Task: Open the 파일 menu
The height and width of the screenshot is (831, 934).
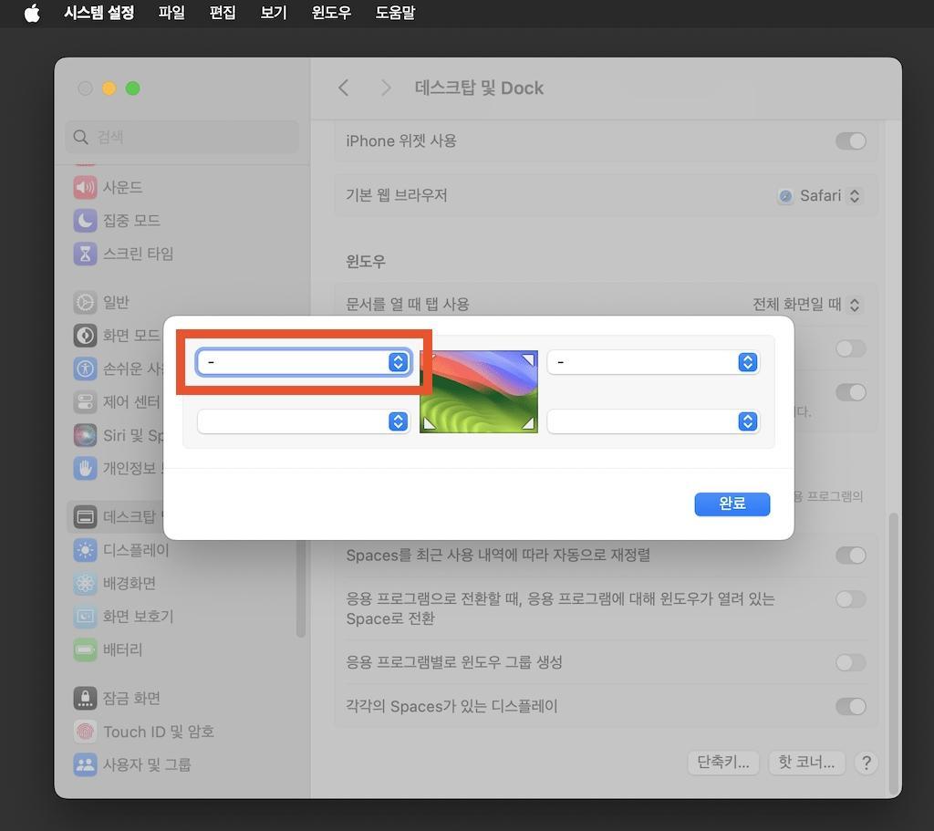Action: (x=171, y=13)
